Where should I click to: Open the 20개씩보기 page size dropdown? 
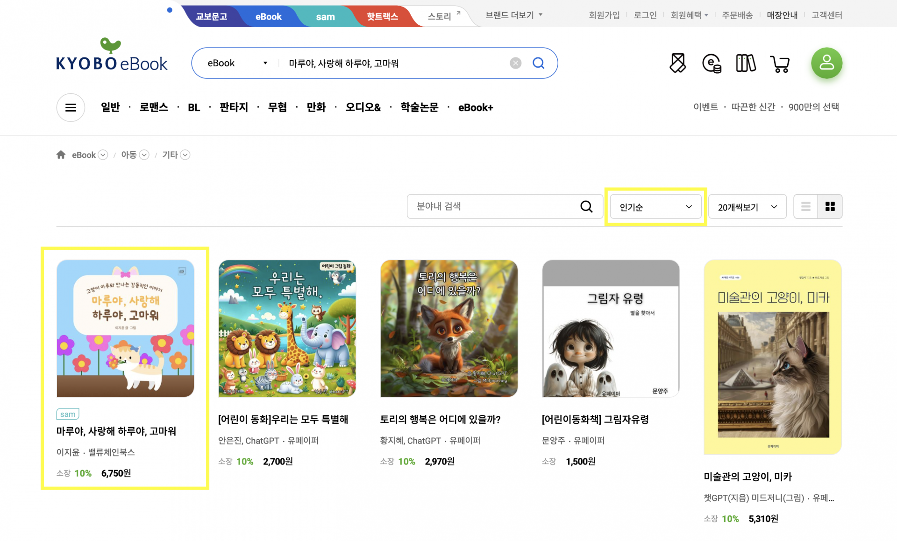click(x=747, y=207)
